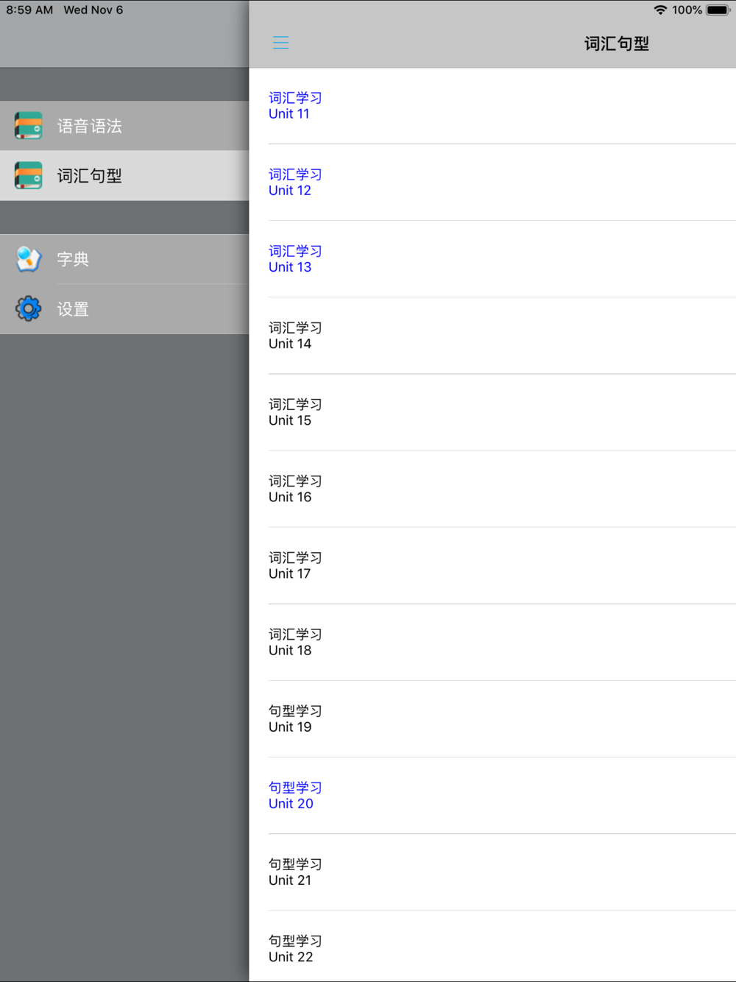Tap the hamburger menu icon

click(x=280, y=43)
